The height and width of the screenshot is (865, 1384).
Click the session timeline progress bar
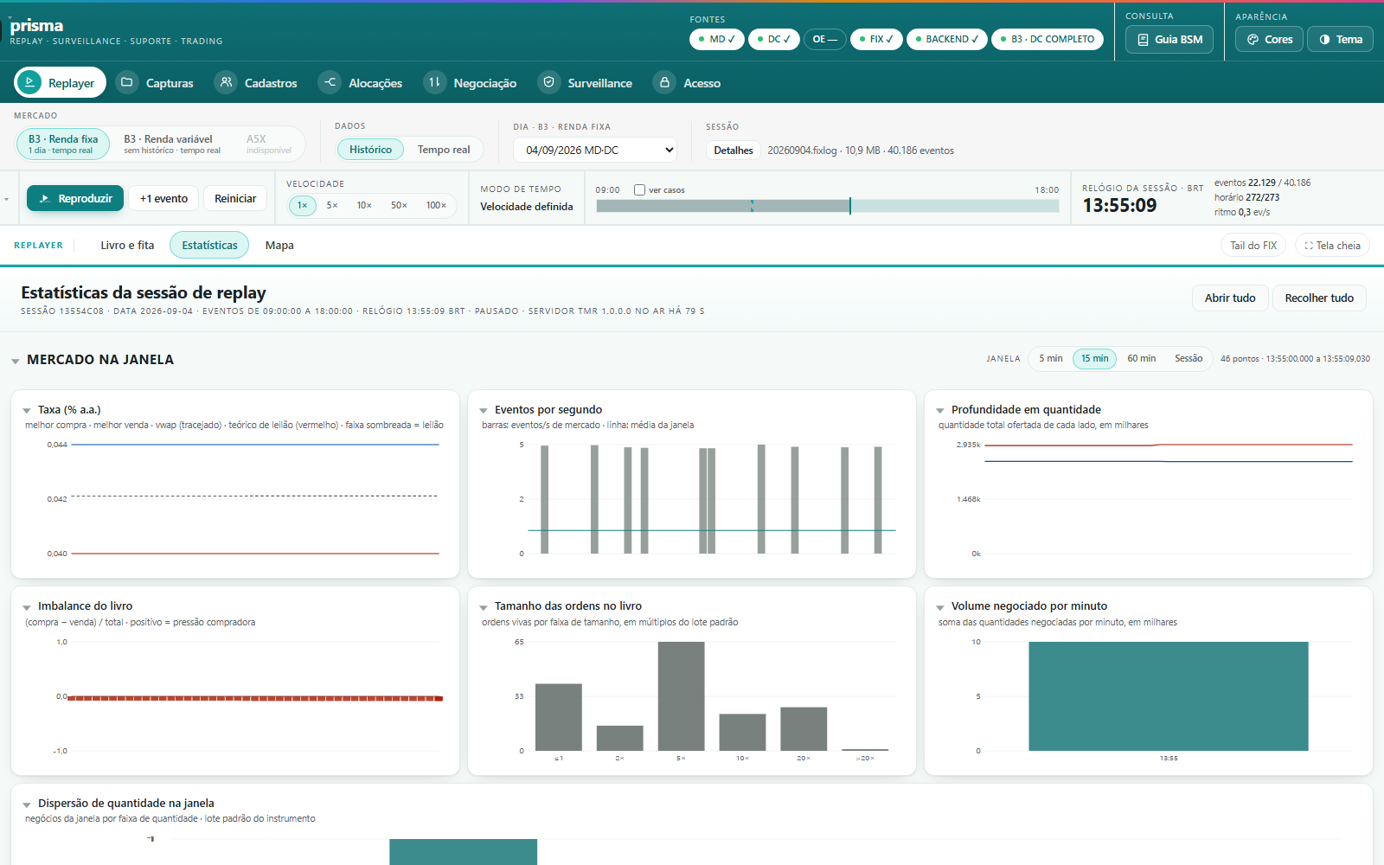tap(828, 206)
